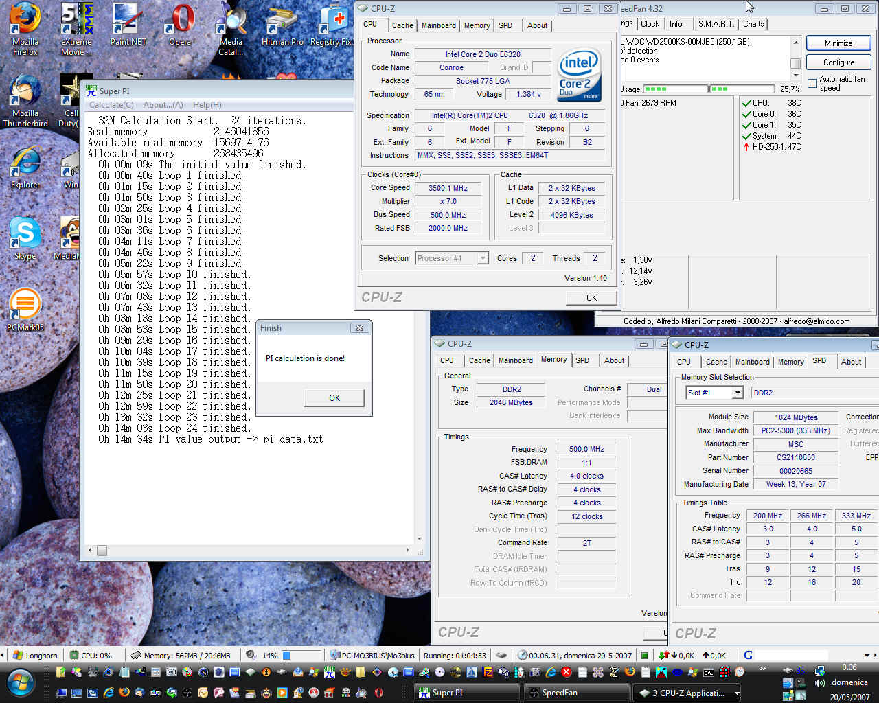Open the eXtreme Movie desktop shortcut
879x703 pixels.
point(76,29)
